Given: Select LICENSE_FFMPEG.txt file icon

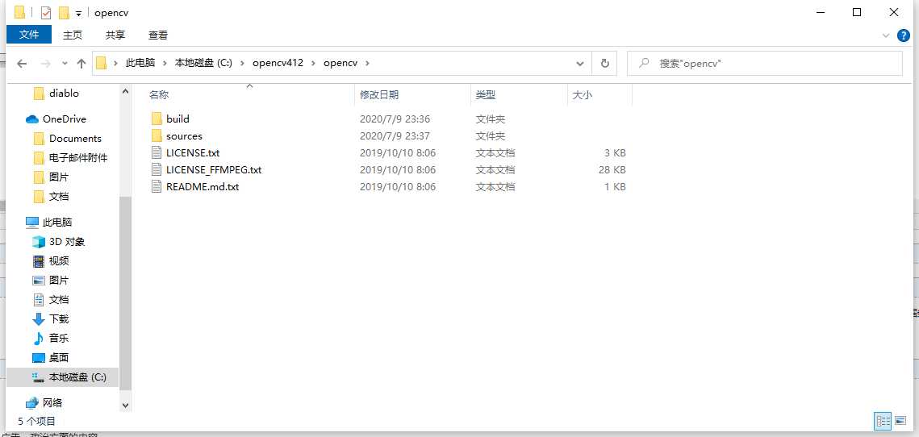Looking at the screenshot, I should 156,170.
